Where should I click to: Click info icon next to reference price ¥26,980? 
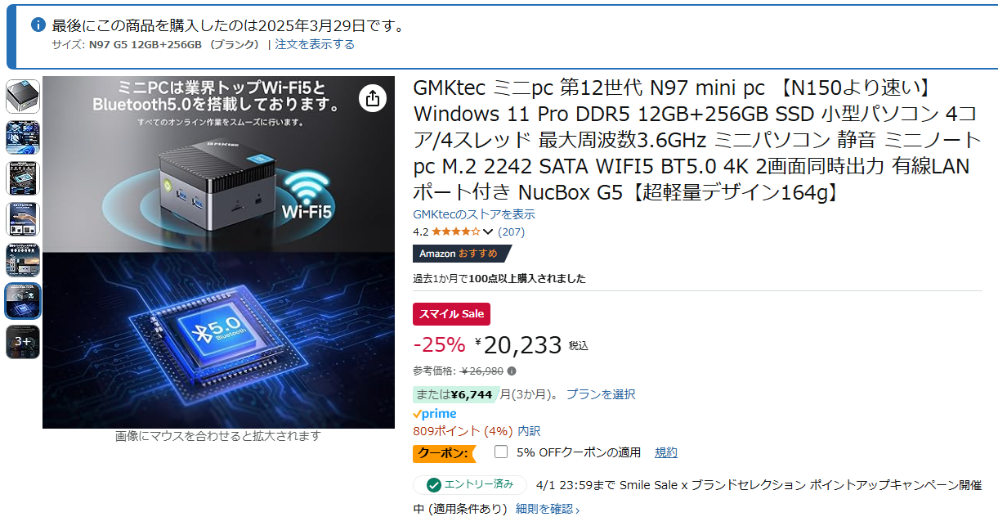pyautogui.click(x=512, y=371)
